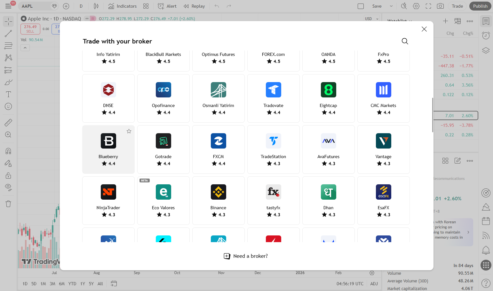The width and height of the screenshot is (493, 291).
Task: Select Eightcap broker
Action: point(328,98)
